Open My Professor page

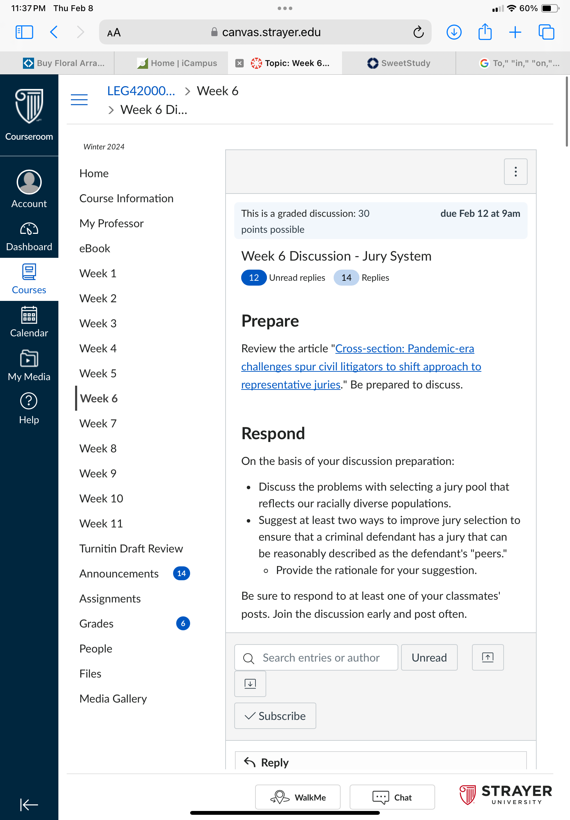pyautogui.click(x=112, y=223)
